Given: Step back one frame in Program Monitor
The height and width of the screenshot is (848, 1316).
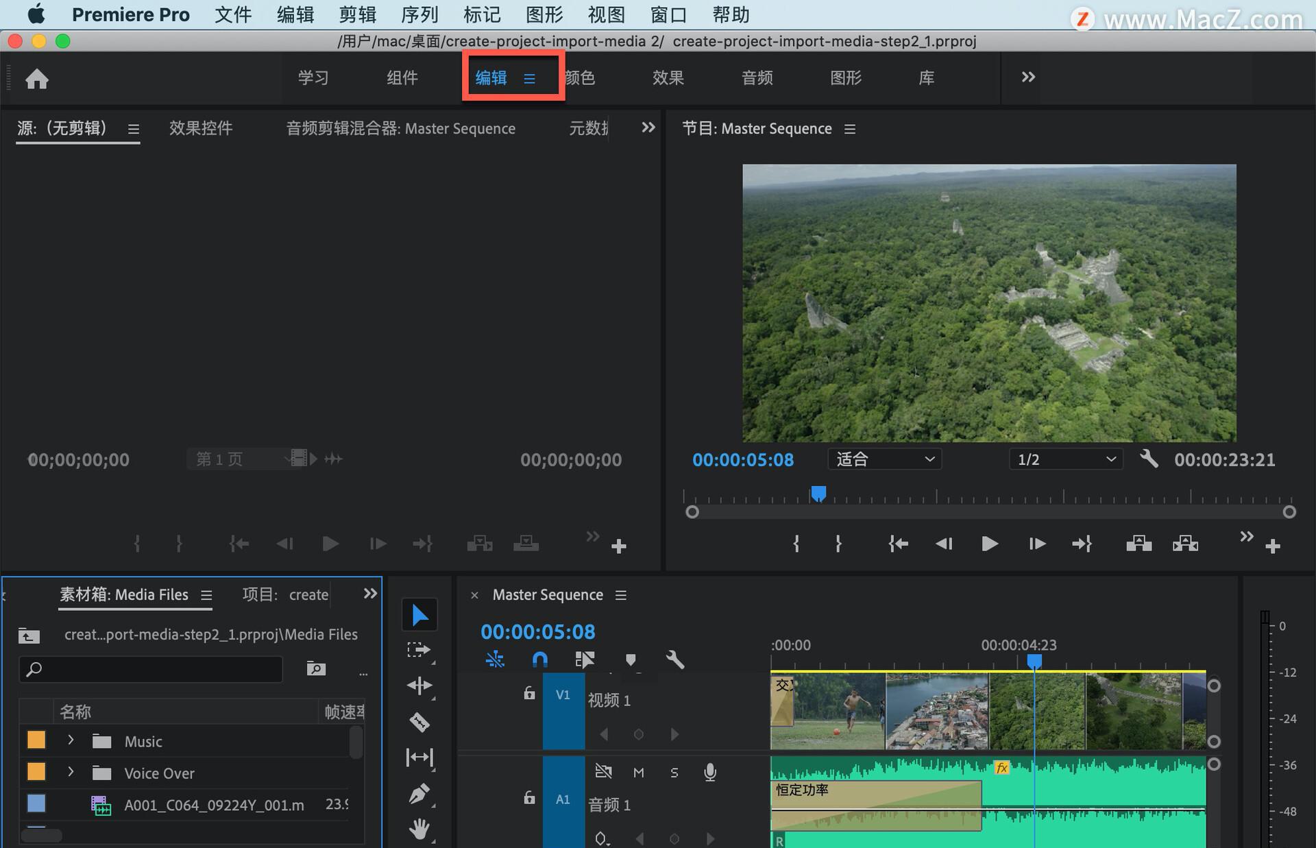Looking at the screenshot, I should 944,544.
